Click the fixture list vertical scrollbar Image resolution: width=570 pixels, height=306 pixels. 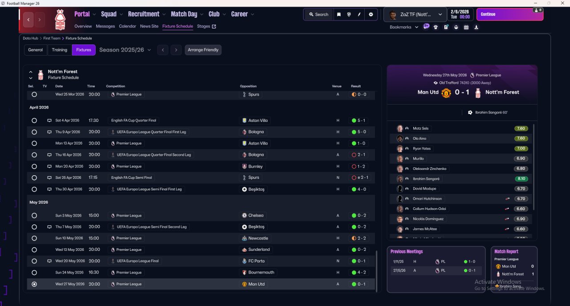tap(377, 271)
